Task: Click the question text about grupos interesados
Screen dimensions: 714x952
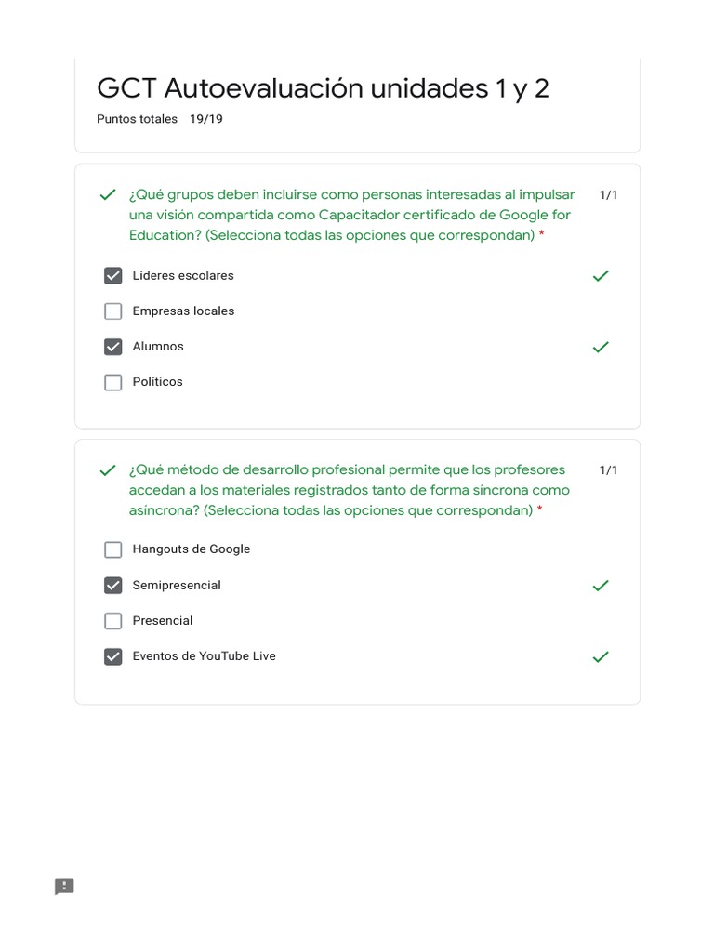Action: (351, 215)
